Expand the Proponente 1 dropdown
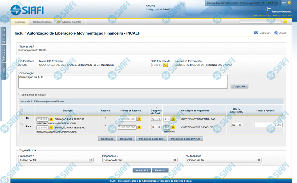This screenshot has width=297, height=183. click(x=56, y=160)
